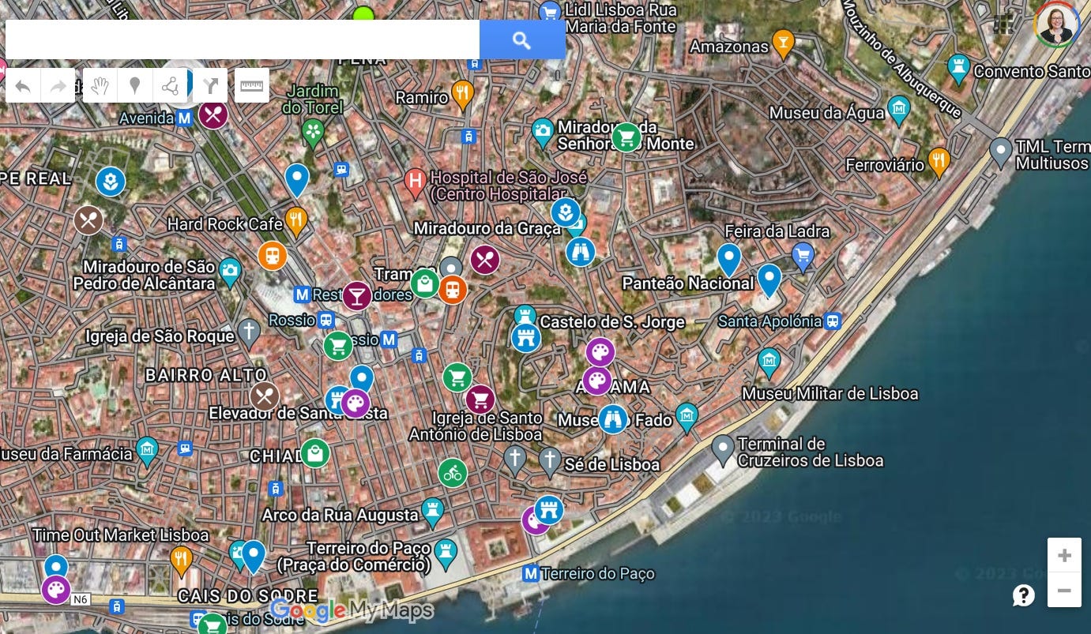The height and width of the screenshot is (634, 1091).
Task: Click the Museu Militar de Lisboa pin
Action: (769, 362)
